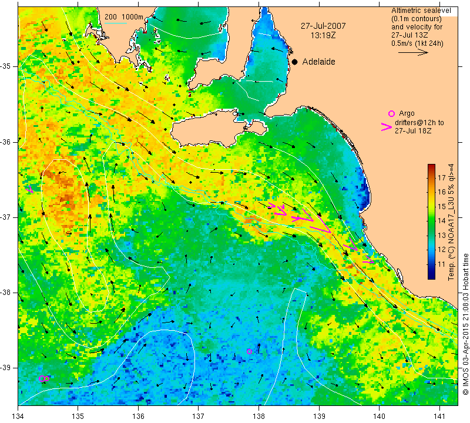Click the cyan depth contour sample line
The height and width of the screenshot is (423, 470).
[x=116, y=23]
